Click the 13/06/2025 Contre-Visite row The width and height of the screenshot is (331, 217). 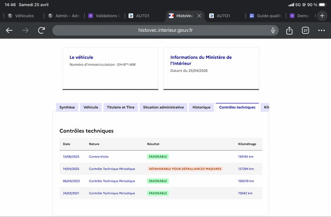point(98,157)
